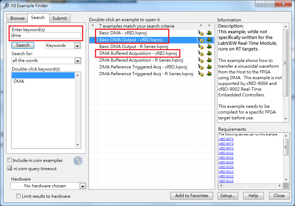
Task: Click the Close button at bottom
Action: (x=279, y=196)
